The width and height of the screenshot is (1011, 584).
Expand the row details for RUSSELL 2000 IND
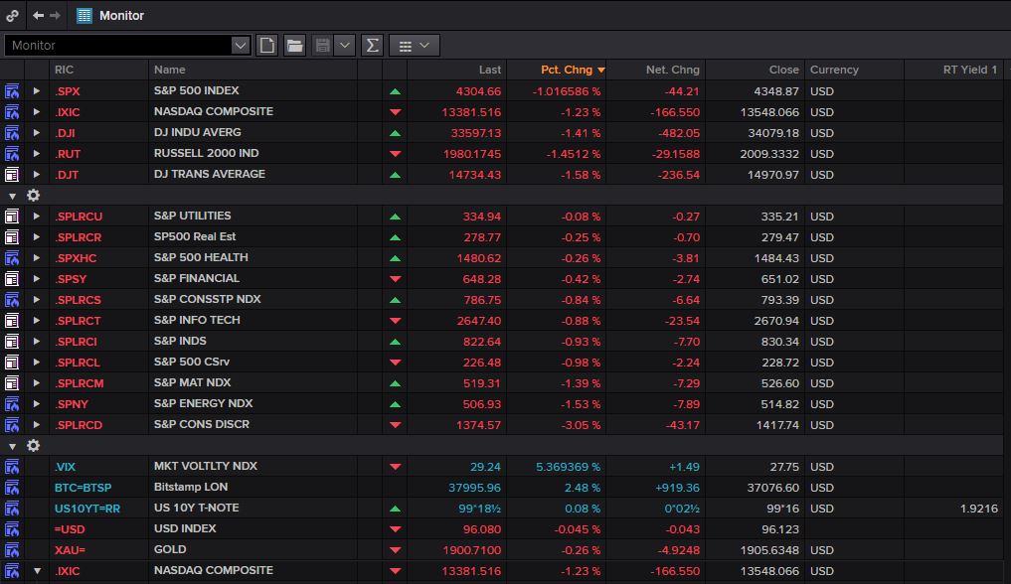coord(37,153)
